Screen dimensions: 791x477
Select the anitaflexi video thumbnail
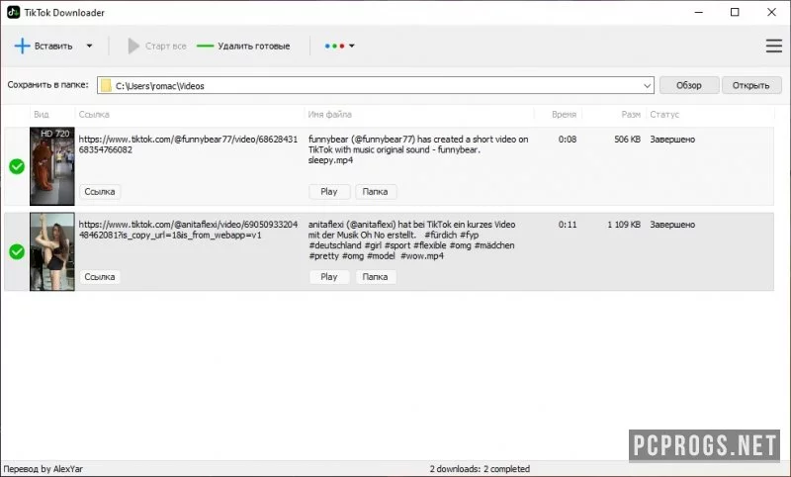pos(52,251)
